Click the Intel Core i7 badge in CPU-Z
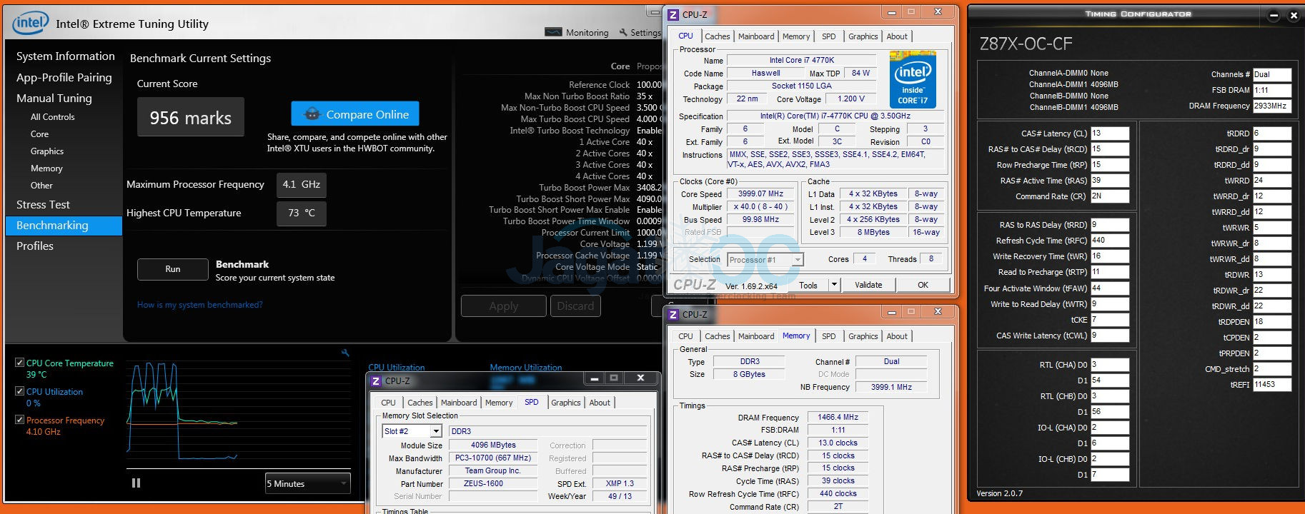The image size is (1305, 514). 913,79
